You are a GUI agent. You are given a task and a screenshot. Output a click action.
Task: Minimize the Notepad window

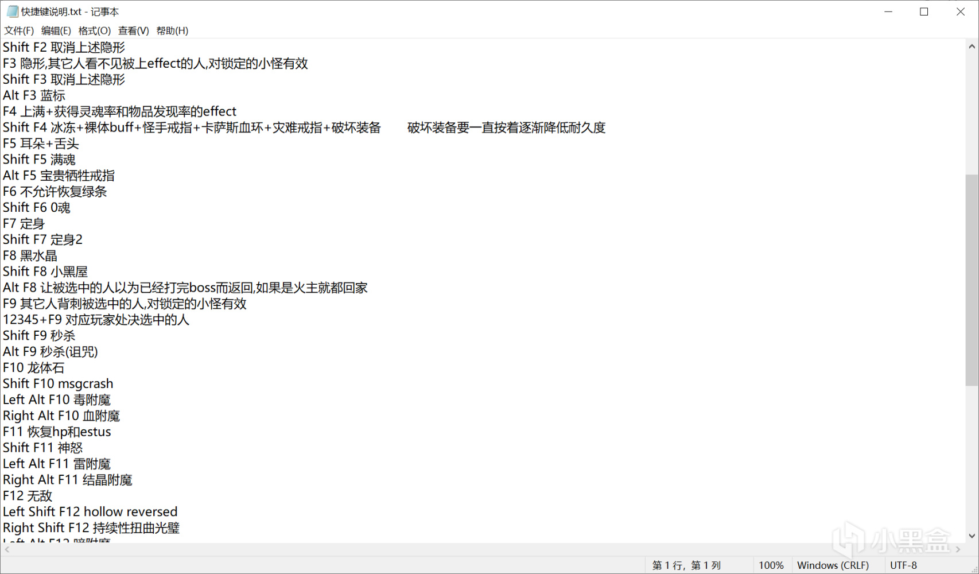(x=888, y=11)
